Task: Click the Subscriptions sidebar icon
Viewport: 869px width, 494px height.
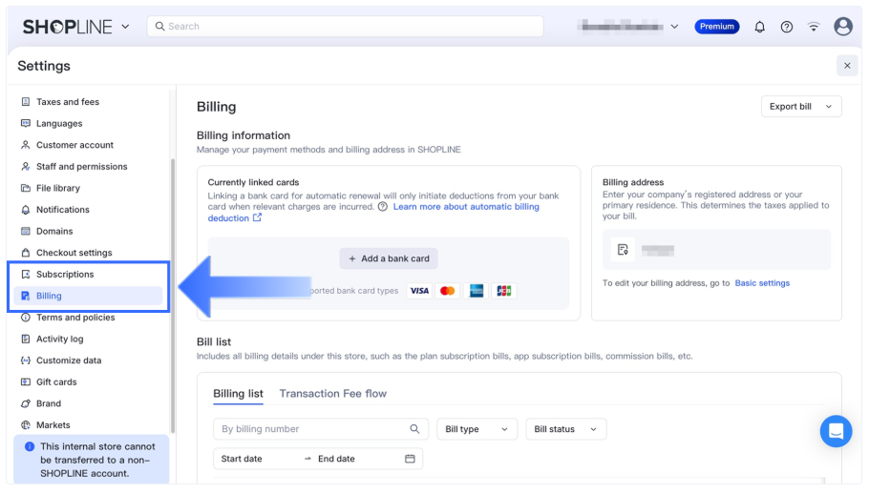Action: click(x=26, y=275)
